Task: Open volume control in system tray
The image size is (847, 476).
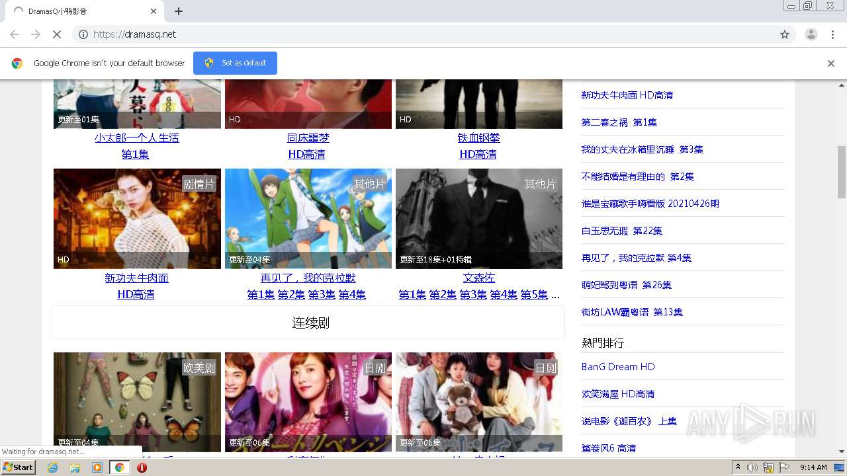Action: 752,467
